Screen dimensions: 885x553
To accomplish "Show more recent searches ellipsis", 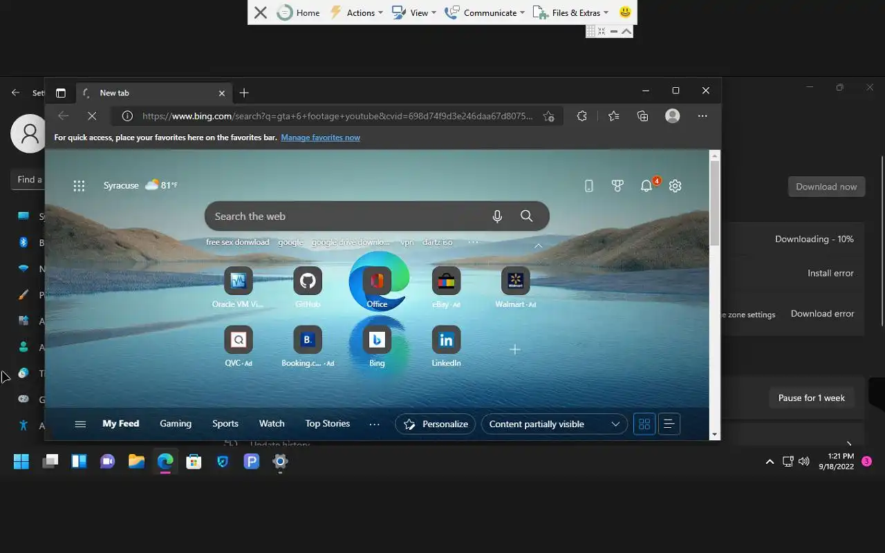I will pos(474,242).
